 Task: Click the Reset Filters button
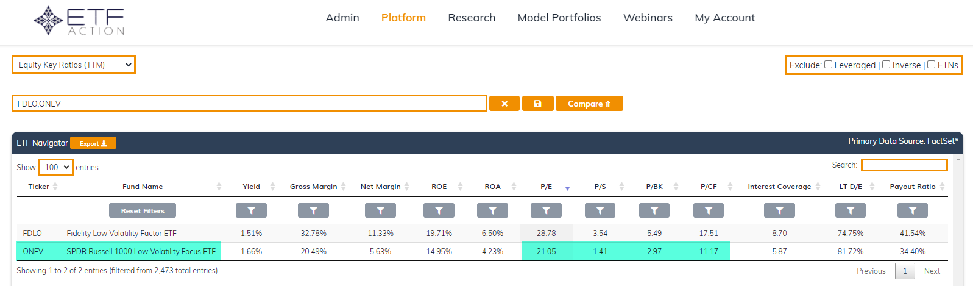tap(143, 210)
